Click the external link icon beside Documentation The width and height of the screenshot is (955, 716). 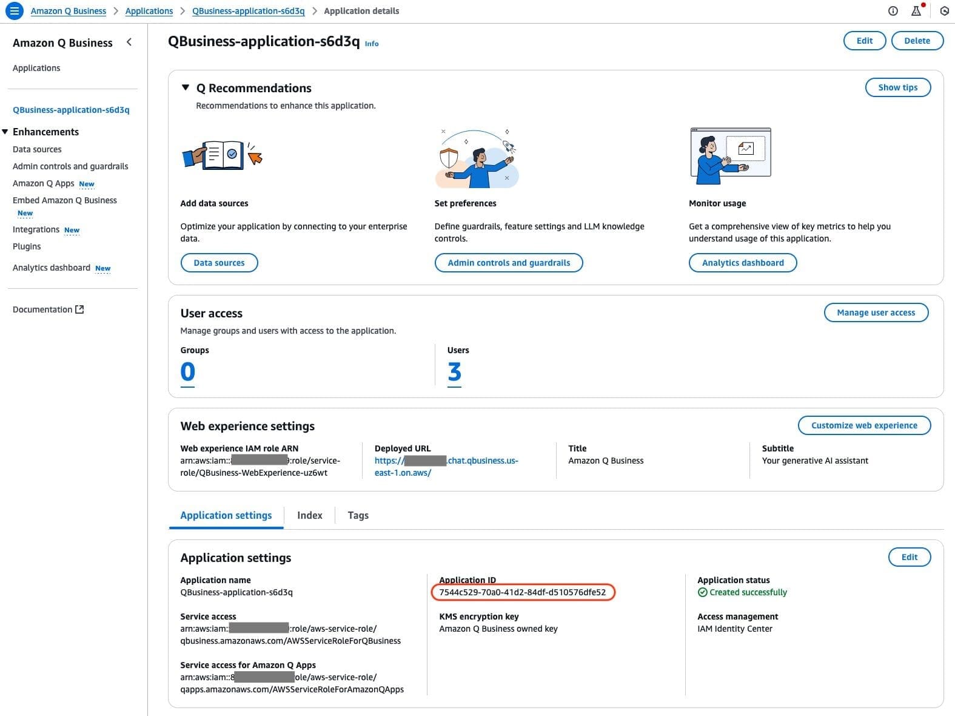tap(79, 309)
